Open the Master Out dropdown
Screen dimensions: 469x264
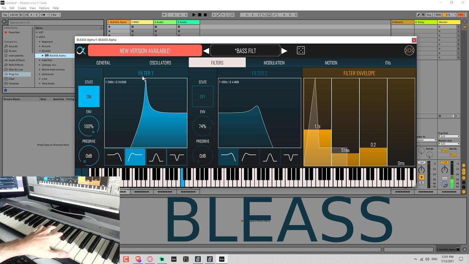(x=449, y=144)
